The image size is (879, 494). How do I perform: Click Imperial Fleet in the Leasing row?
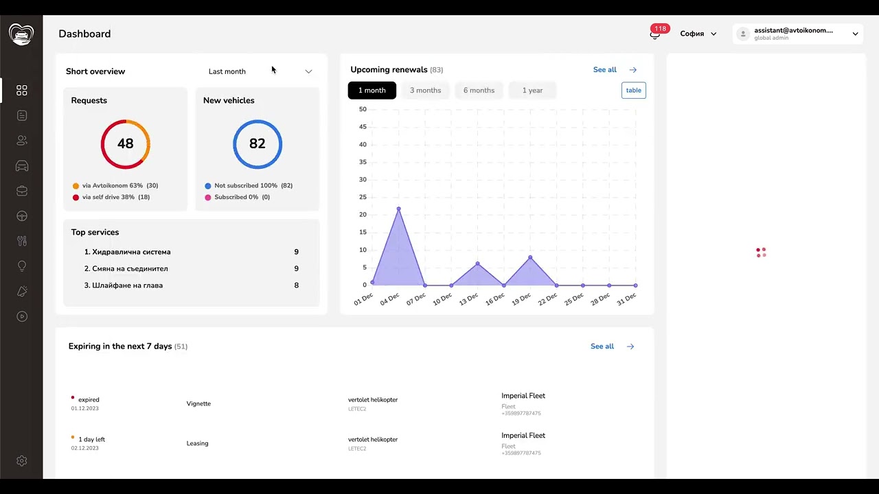point(523,436)
